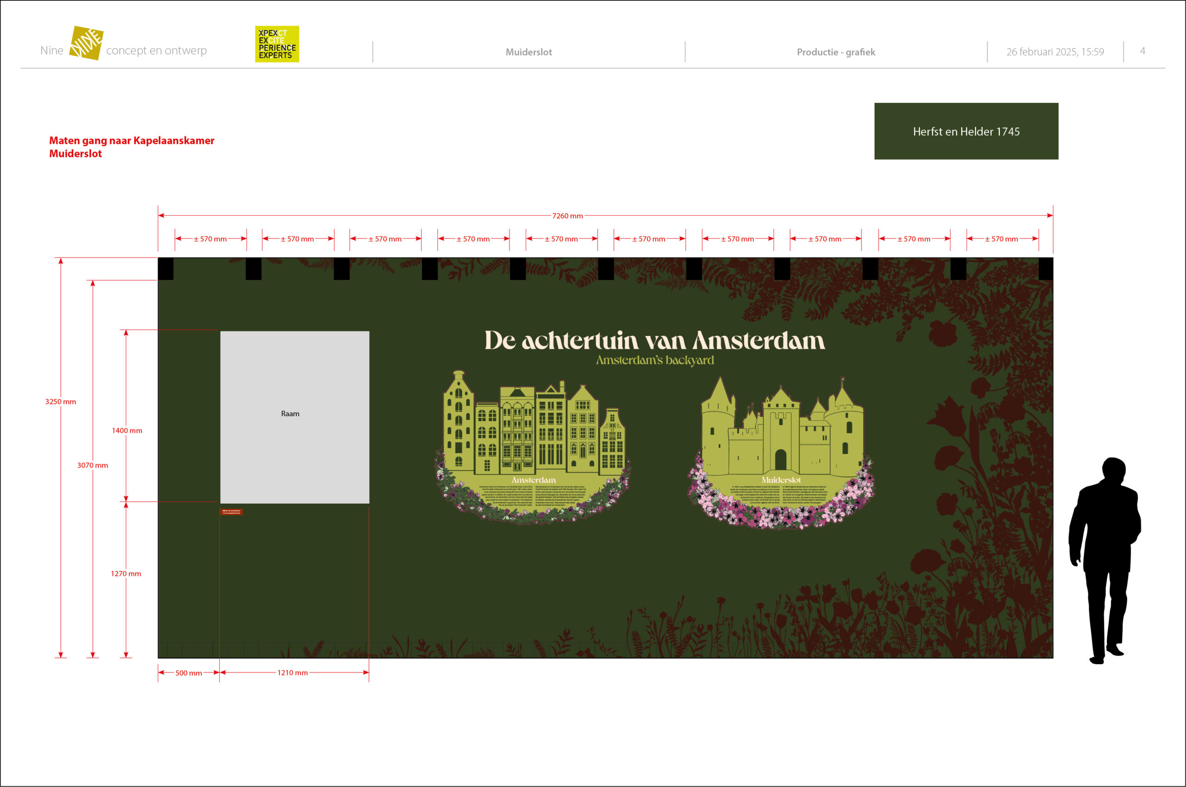This screenshot has width=1186, height=787.
Task: Click the XPEX Experience Experts logo
Action: [277, 44]
